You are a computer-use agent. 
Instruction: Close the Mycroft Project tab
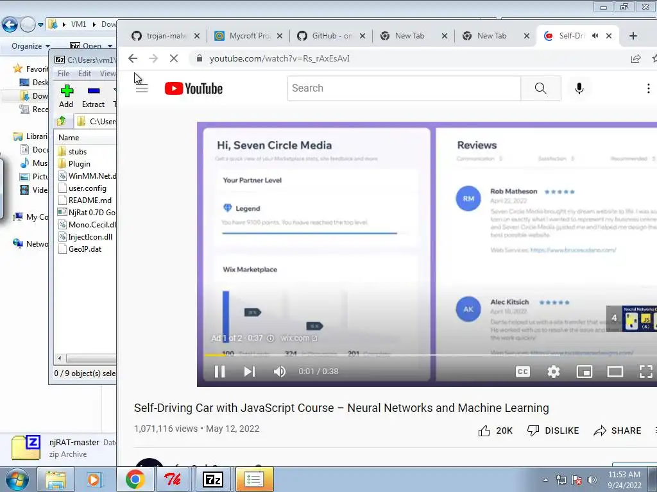point(280,36)
